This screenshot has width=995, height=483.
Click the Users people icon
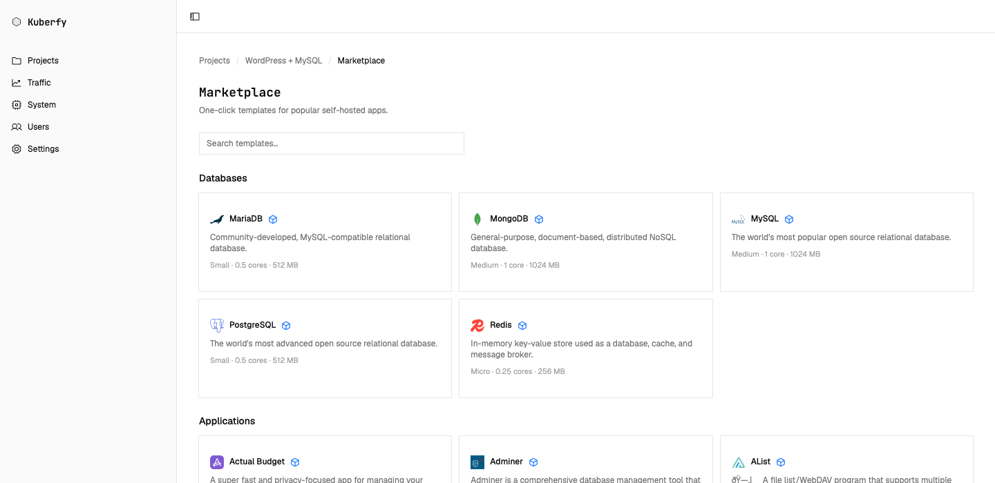click(x=17, y=127)
